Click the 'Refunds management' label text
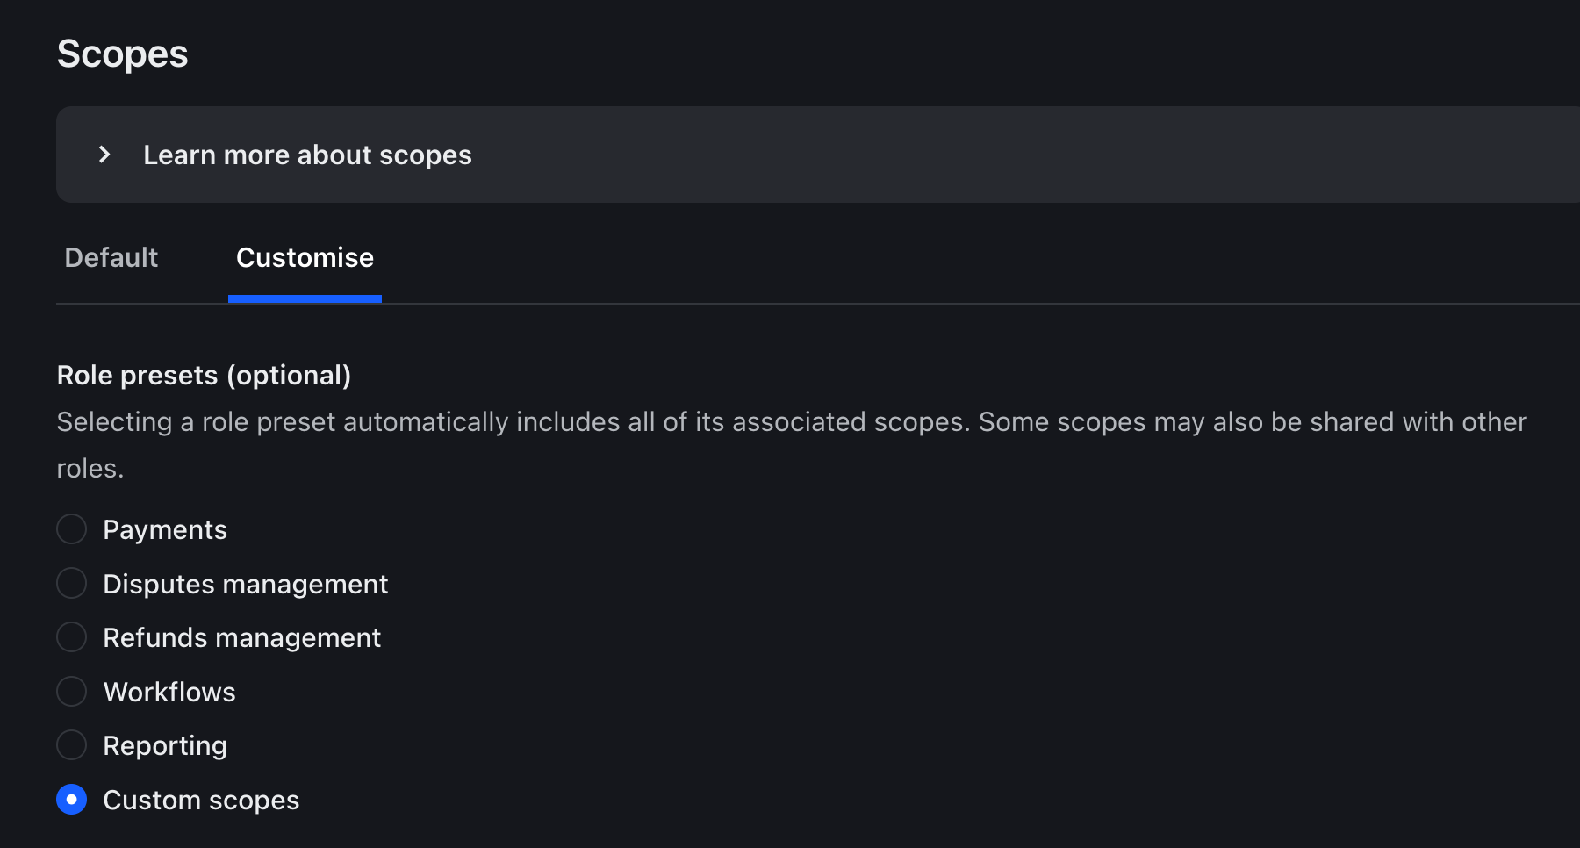 click(241, 637)
